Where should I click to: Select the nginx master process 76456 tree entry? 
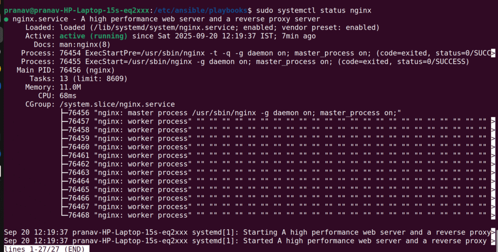(79, 113)
